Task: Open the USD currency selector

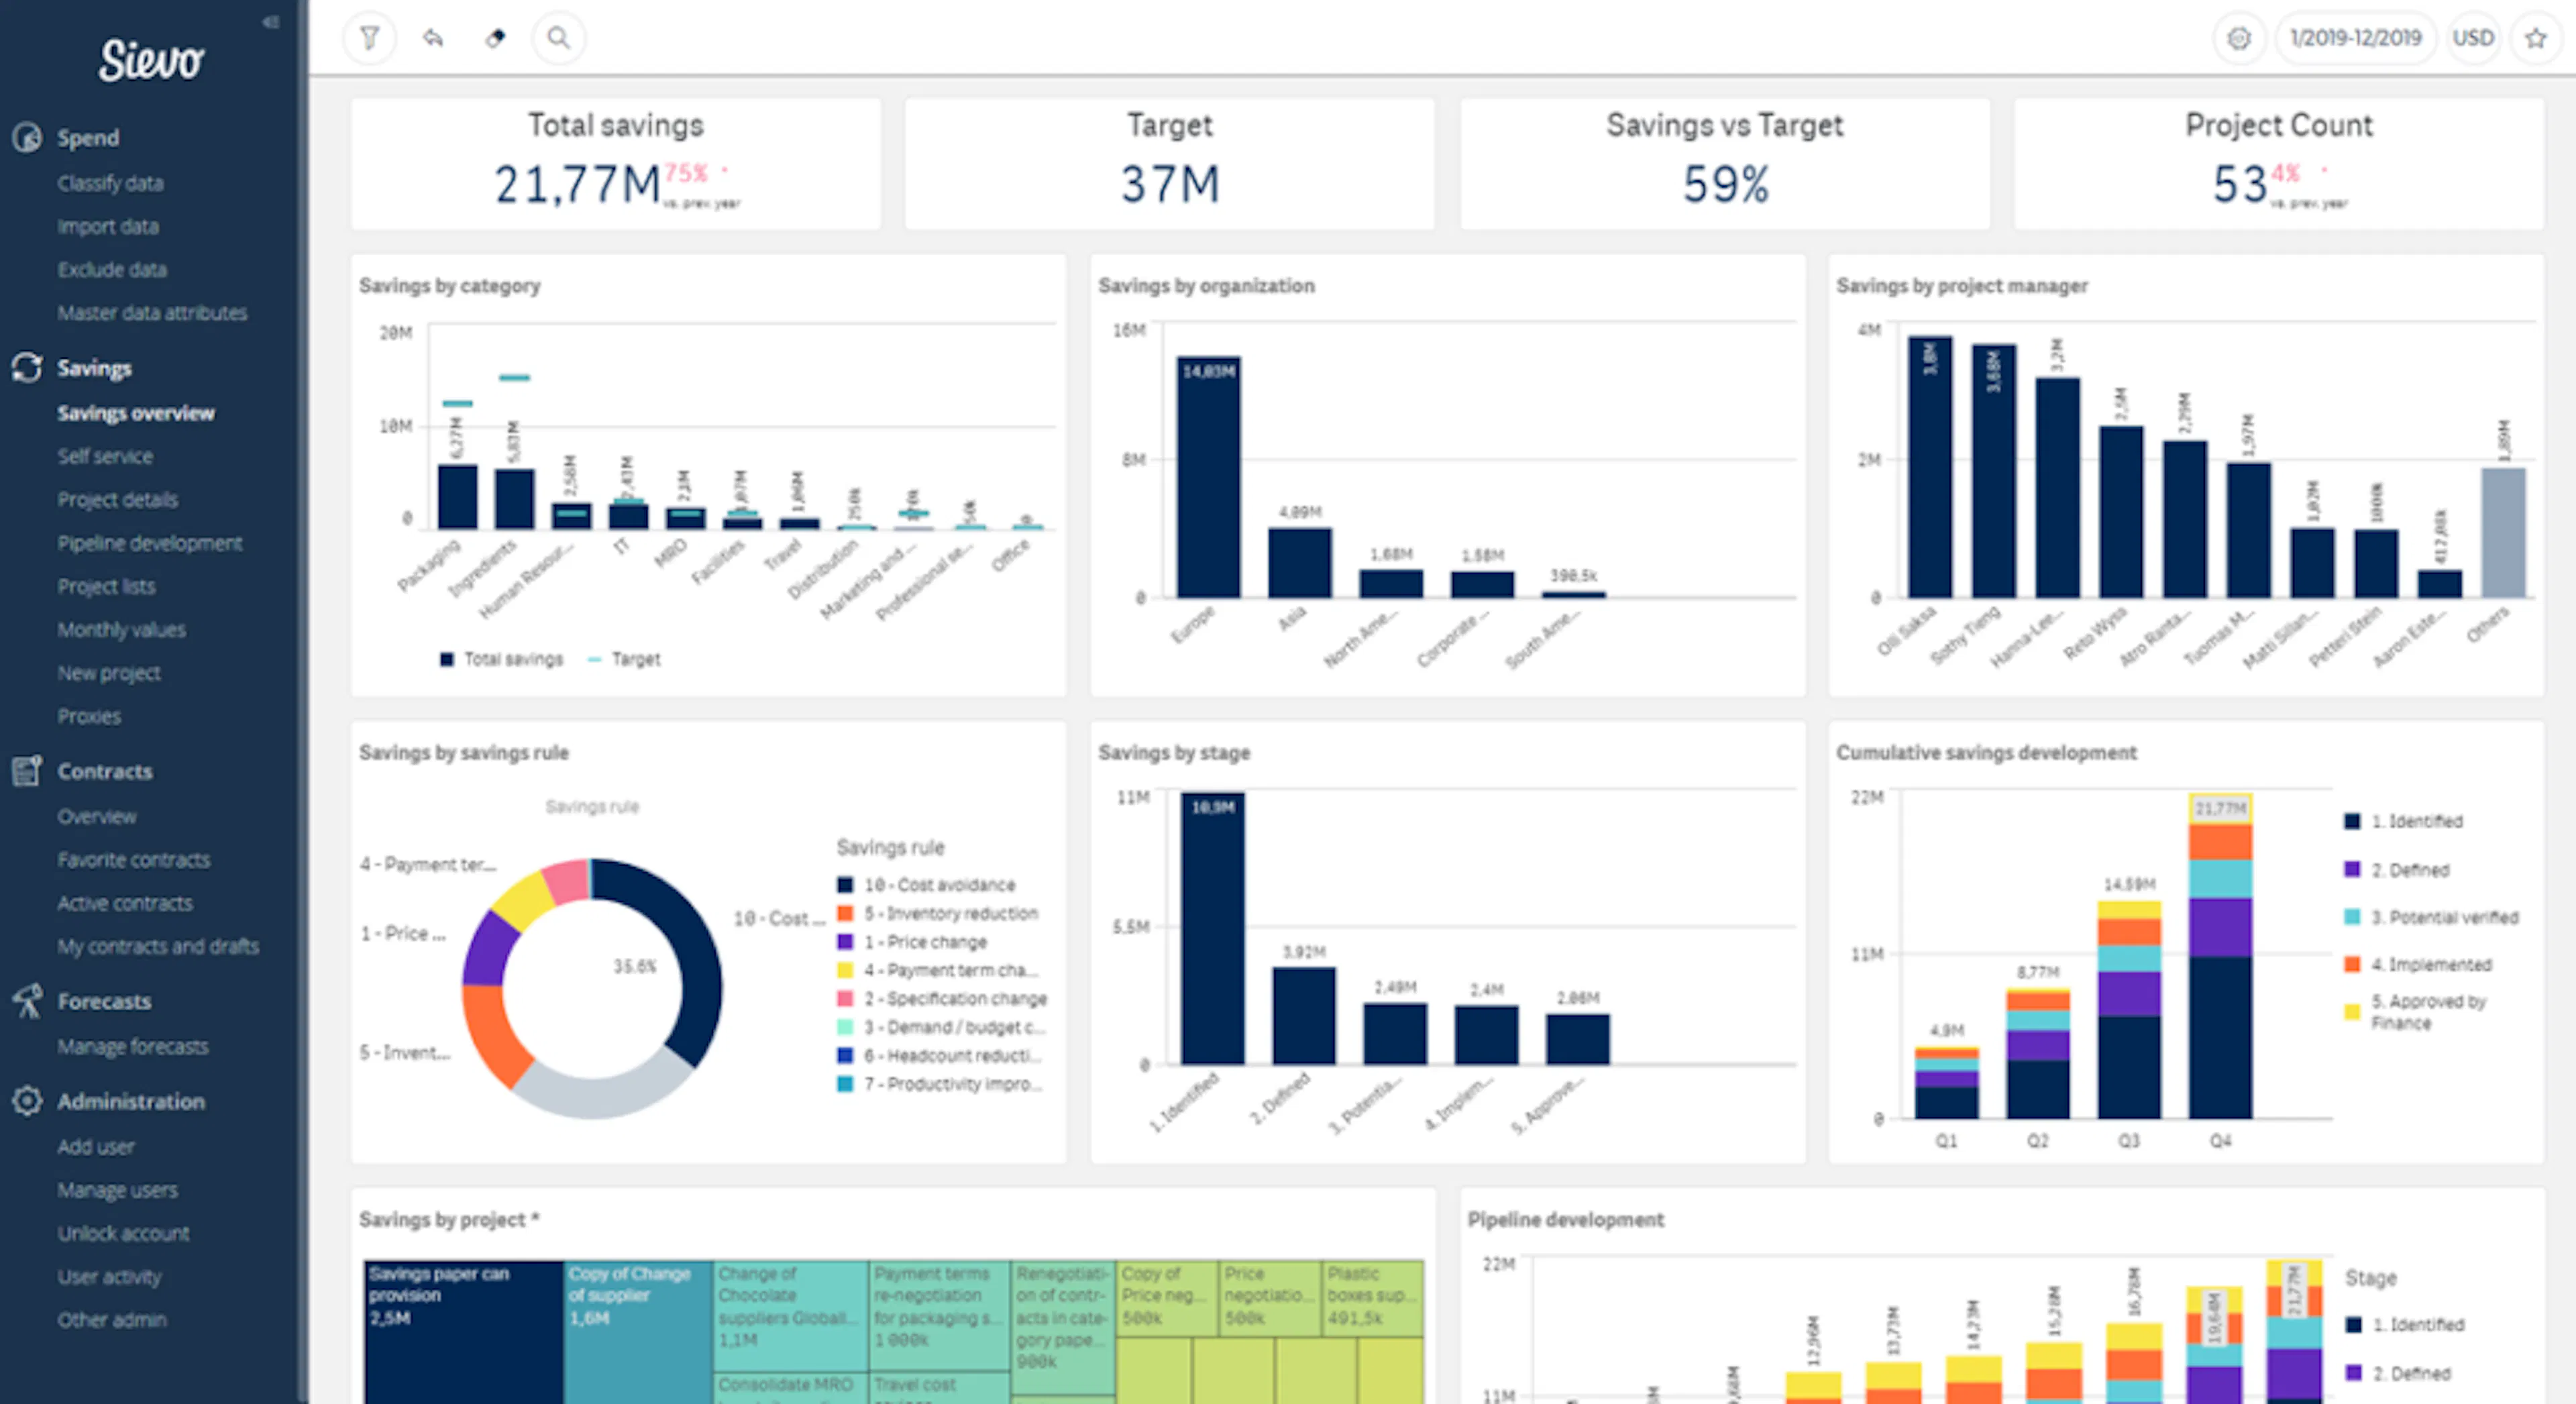Action: pyautogui.click(x=2474, y=37)
